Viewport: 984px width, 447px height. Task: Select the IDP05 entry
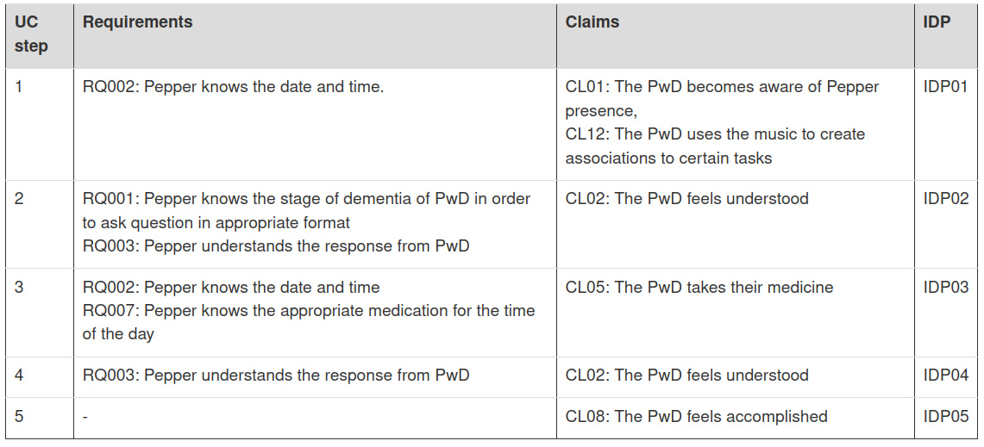pyautogui.click(x=945, y=417)
